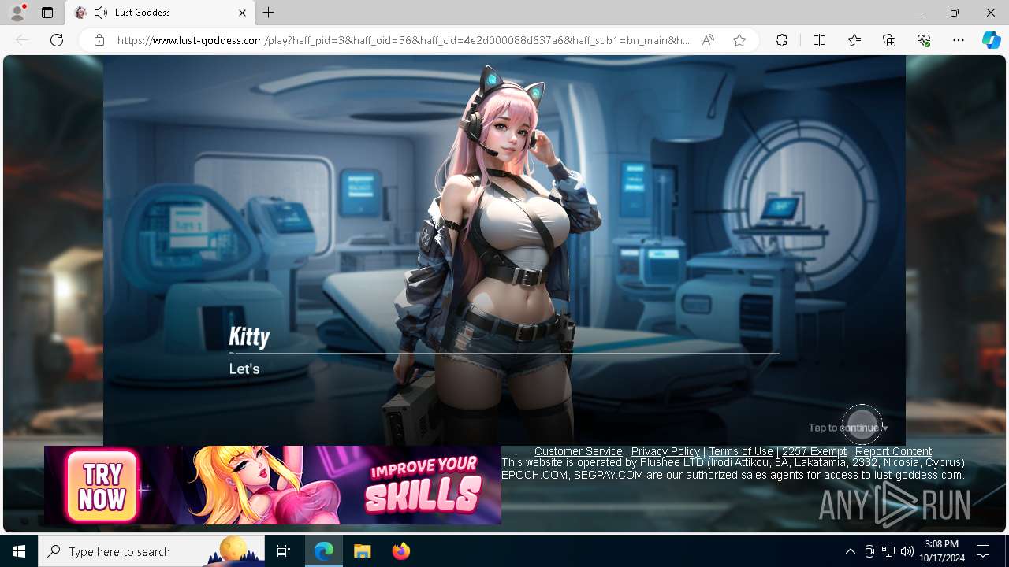
Task: Select the Lust Goddess tab
Action: pyautogui.click(x=159, y=13)
